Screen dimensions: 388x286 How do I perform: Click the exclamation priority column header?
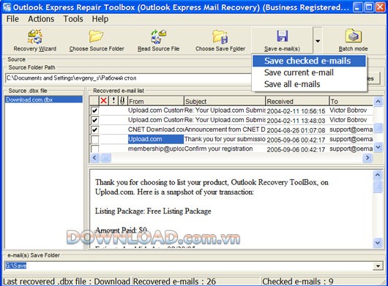[x=113, y=101]
